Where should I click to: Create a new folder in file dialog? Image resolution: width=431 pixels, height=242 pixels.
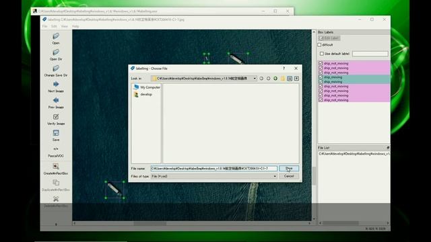[x=283, y=79]
